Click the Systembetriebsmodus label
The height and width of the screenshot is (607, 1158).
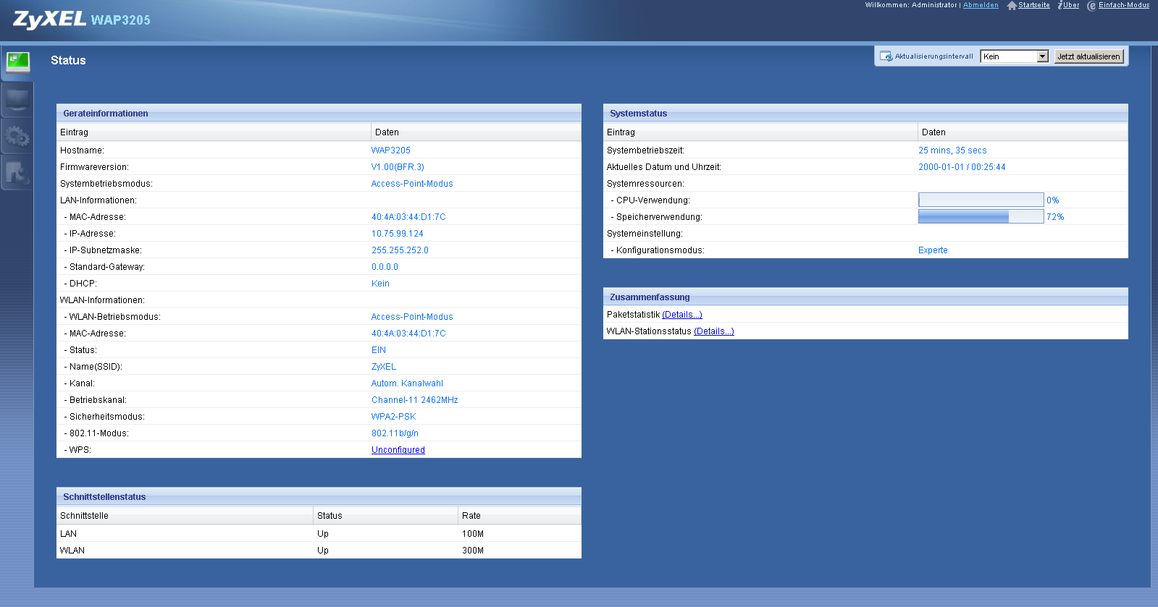pyautogui.click(x=106, y=184)
